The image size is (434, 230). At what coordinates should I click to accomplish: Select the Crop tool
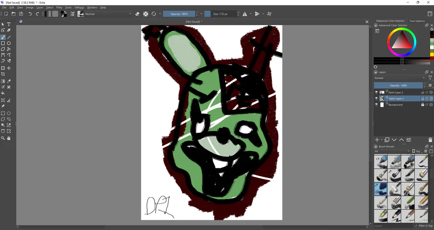pos(3,74)
